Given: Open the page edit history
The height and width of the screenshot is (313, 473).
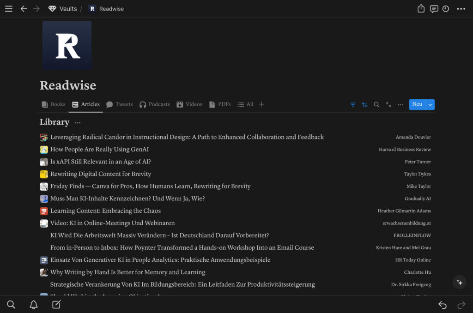Looking at the screenshot, I should [x=447, y=8].
